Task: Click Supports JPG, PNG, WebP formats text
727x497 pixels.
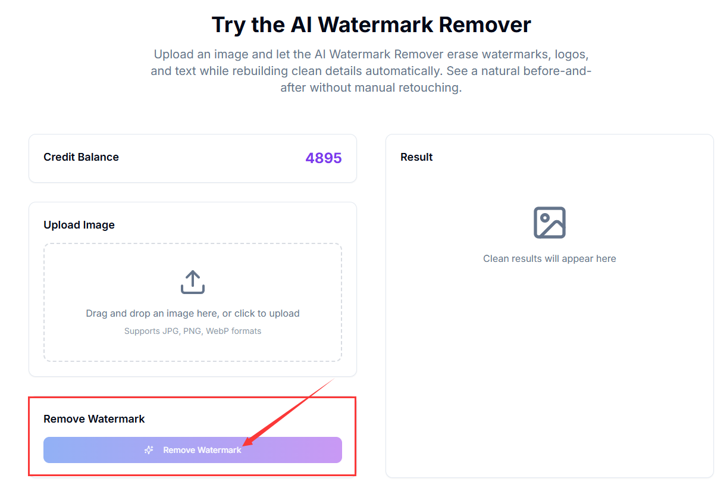Action: tap(192, 331)
